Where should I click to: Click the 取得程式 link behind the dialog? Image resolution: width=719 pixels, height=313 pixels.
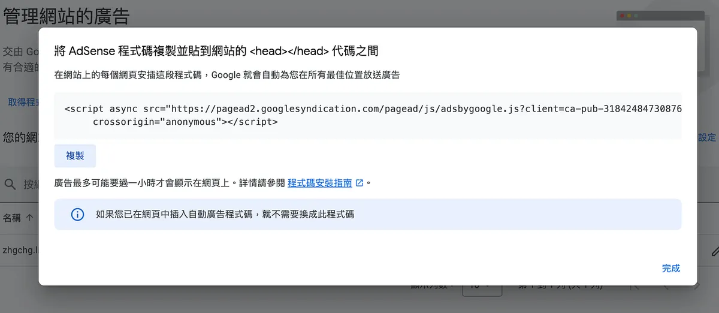(x=22, y=103)
